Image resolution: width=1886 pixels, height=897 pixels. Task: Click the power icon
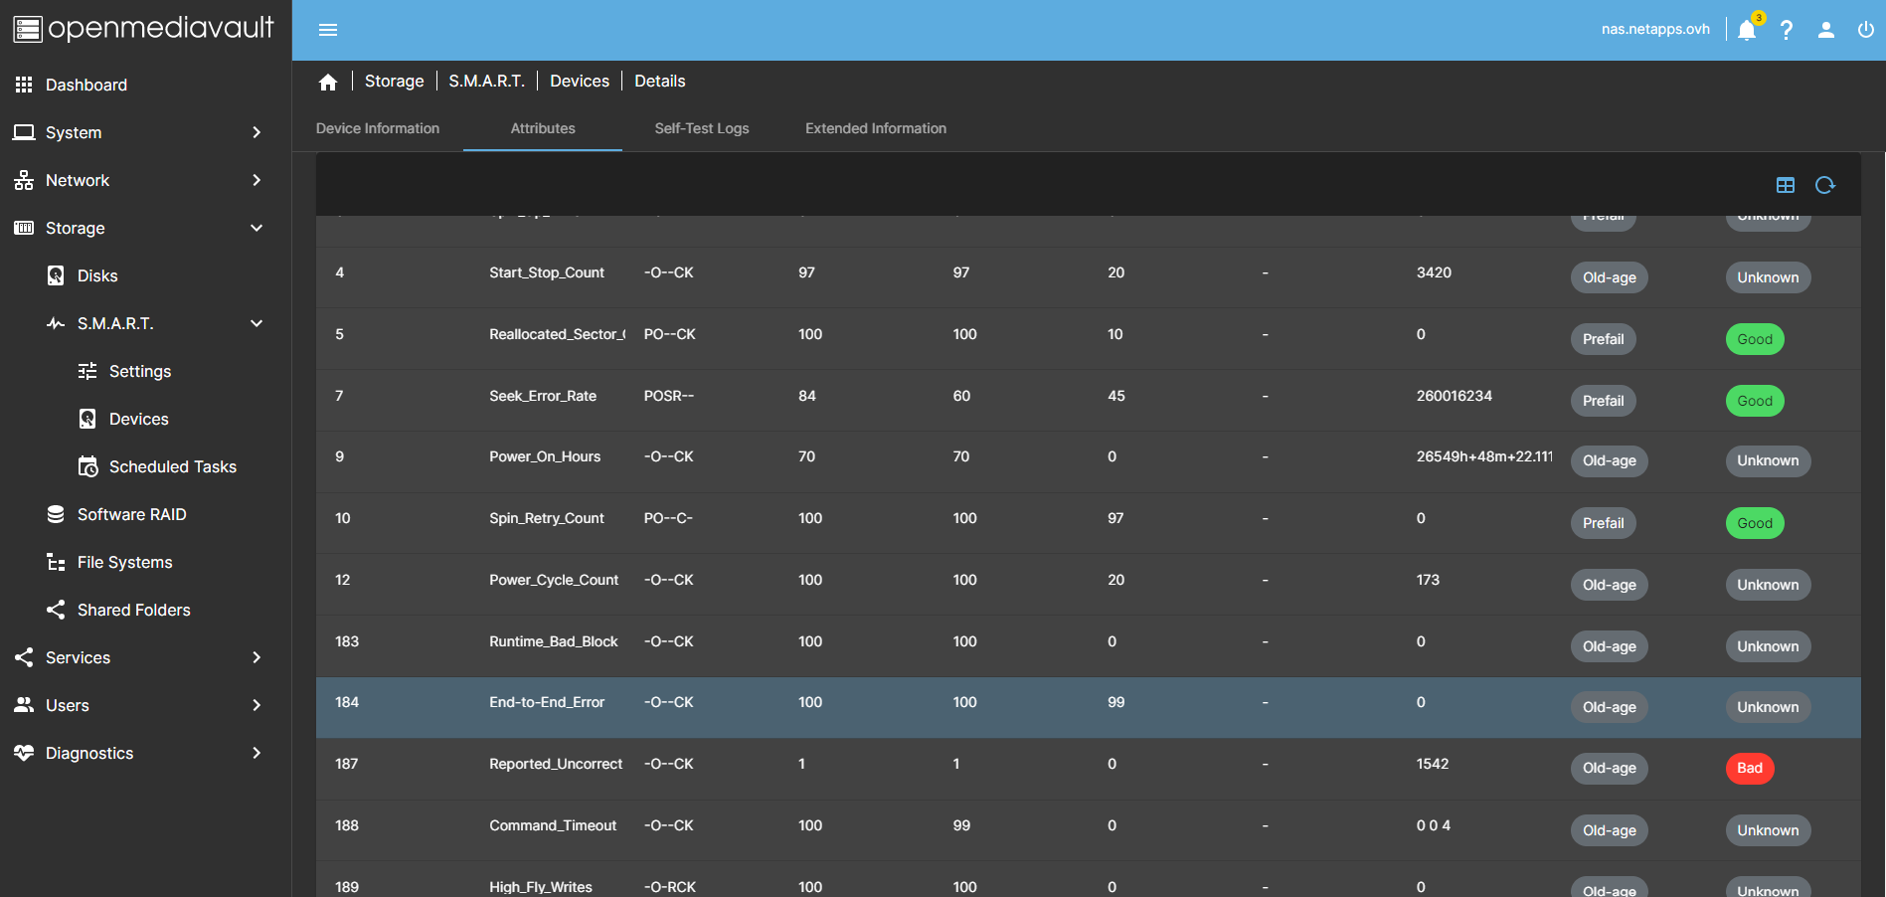(1865, 30)
